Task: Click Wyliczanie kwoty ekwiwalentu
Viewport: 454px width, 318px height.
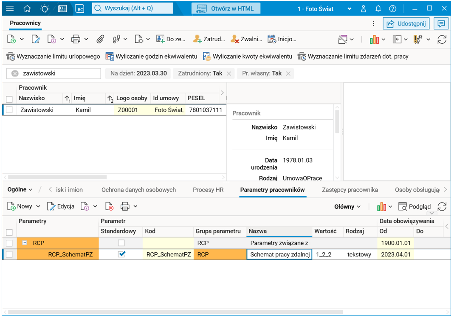Action: (x=248, y=56)
